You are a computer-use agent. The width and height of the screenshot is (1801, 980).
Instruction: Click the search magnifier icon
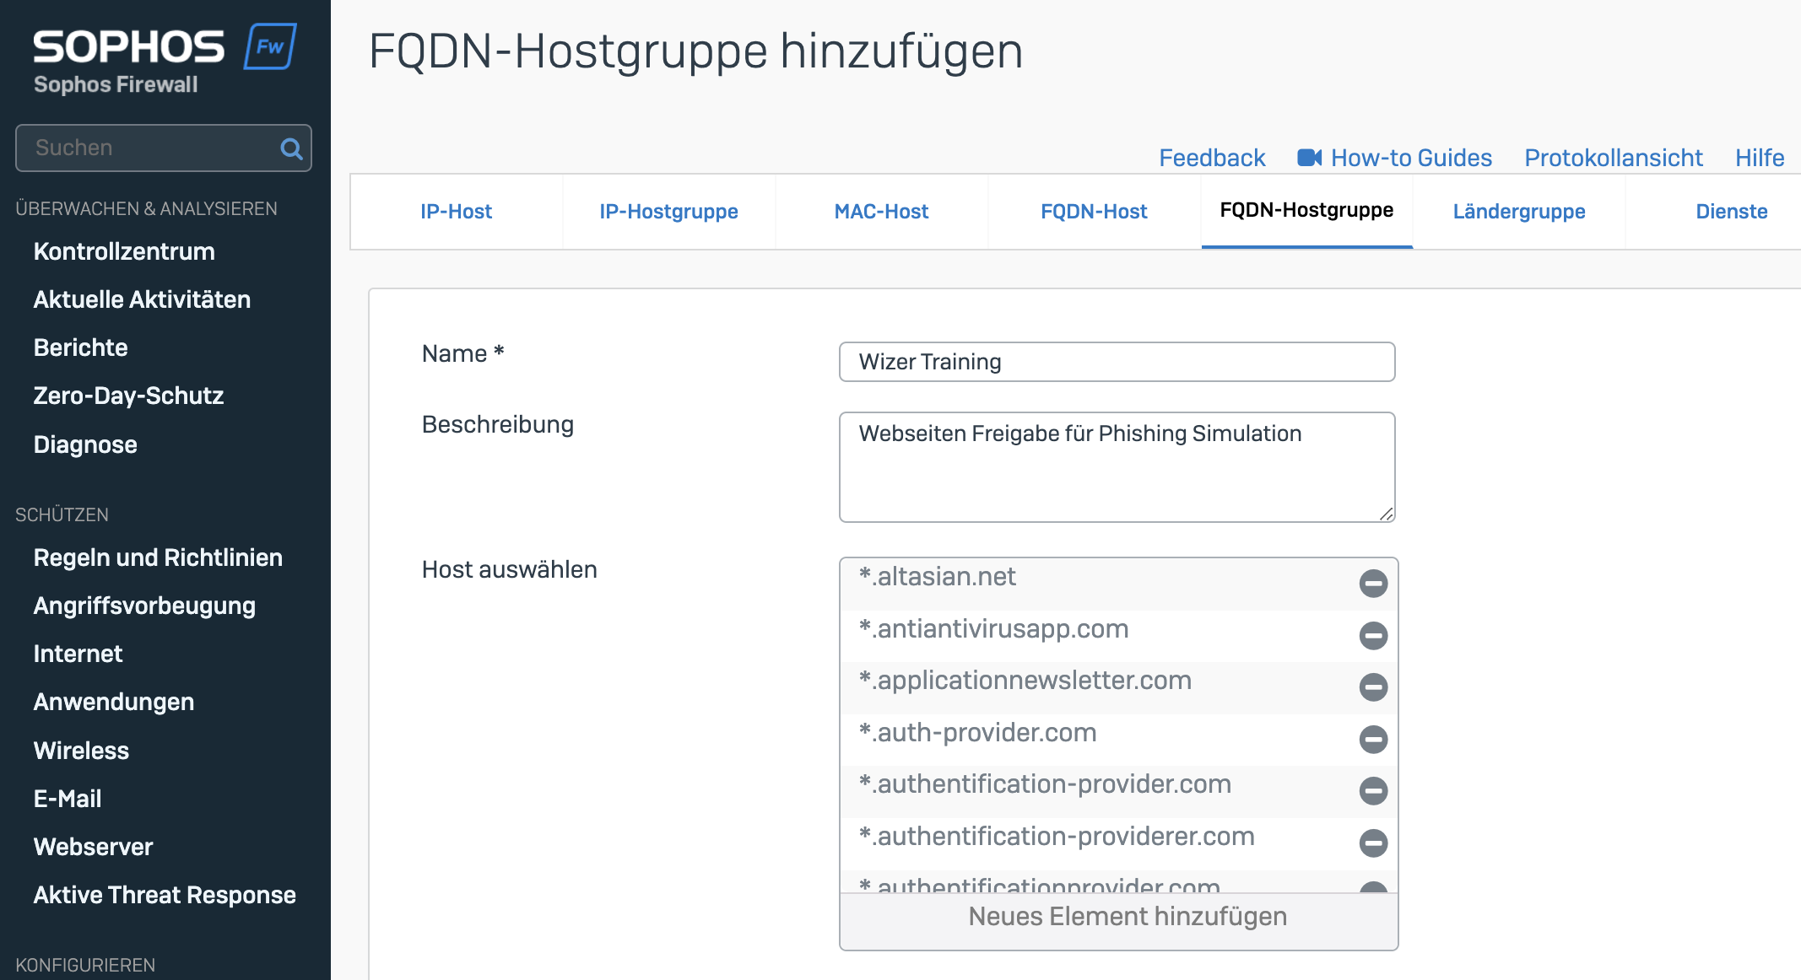(x=291, y=149)
